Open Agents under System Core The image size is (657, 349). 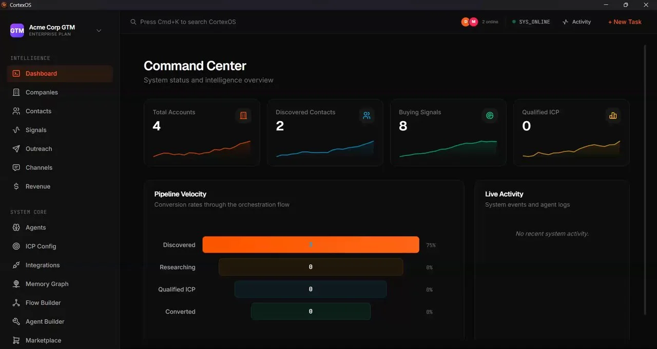point(60,227)
